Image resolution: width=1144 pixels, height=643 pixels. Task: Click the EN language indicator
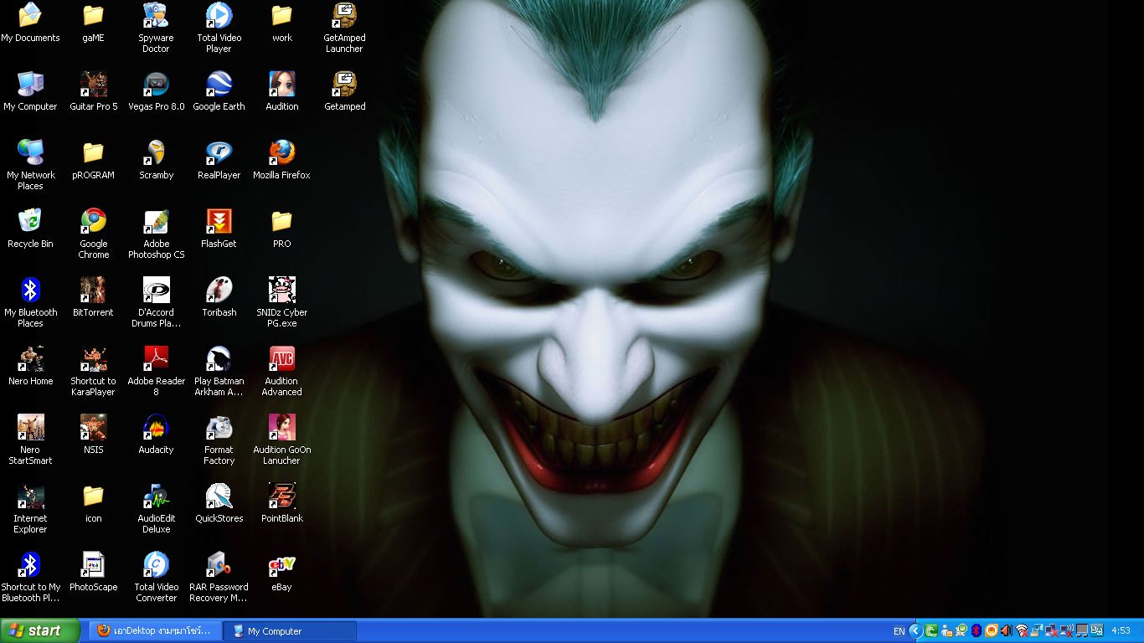[x=899, y=631]
